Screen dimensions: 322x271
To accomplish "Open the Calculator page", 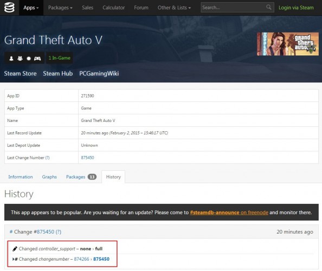I will 113,8.
